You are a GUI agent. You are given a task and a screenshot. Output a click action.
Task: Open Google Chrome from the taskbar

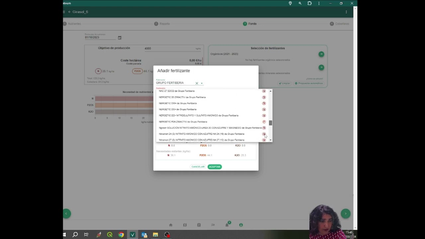(x=121, y=235)
